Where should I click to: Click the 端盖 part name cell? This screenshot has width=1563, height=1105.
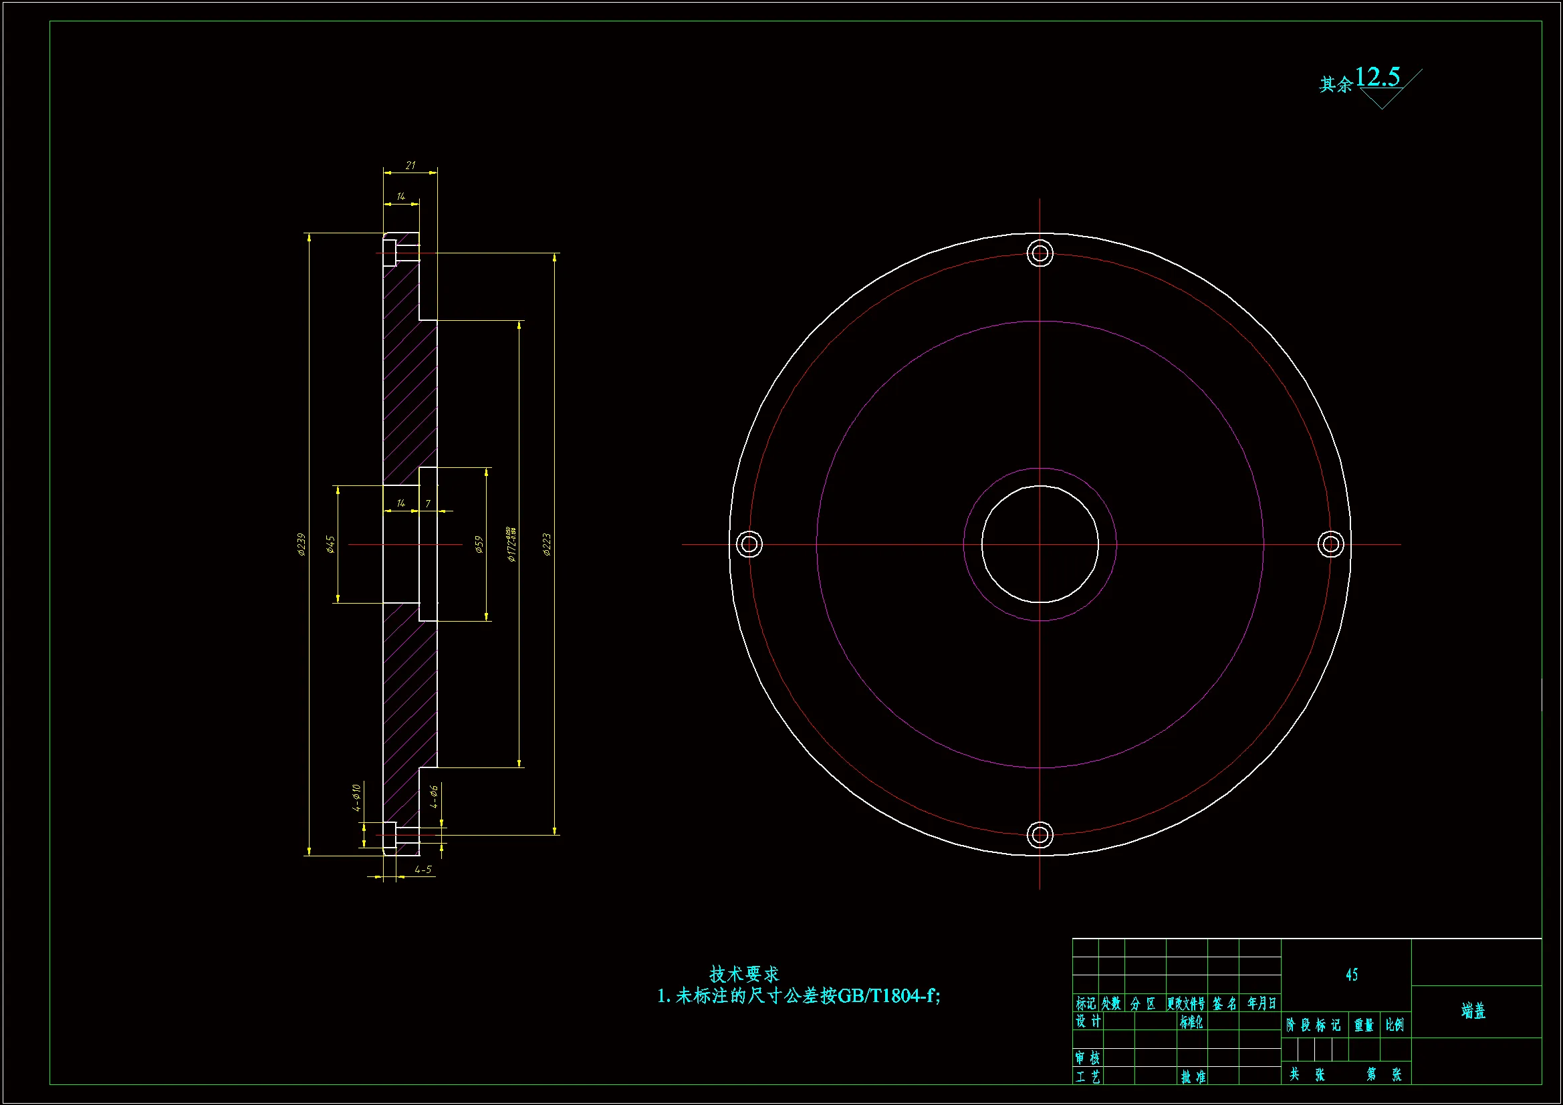pos(1474,1011)
